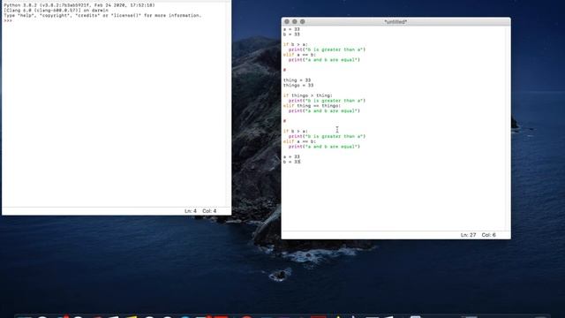Click the topmost 'a = 33' line in editor
Image resolution: width=565 pixels, height=318 pixels.
coord(291,29)
